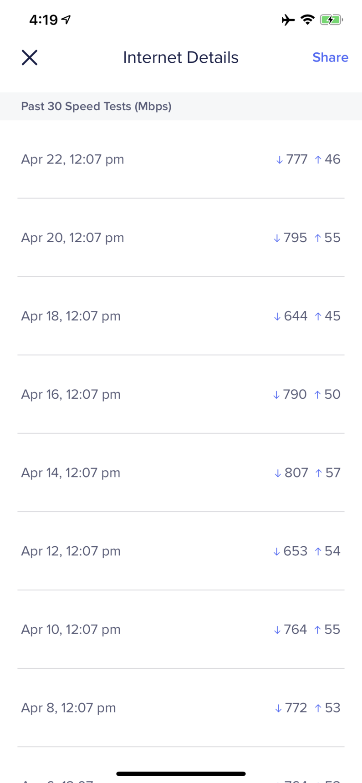Close Internet Details with the X icon
This screenshot has height=783, width=362.
[x=30, y=58]
